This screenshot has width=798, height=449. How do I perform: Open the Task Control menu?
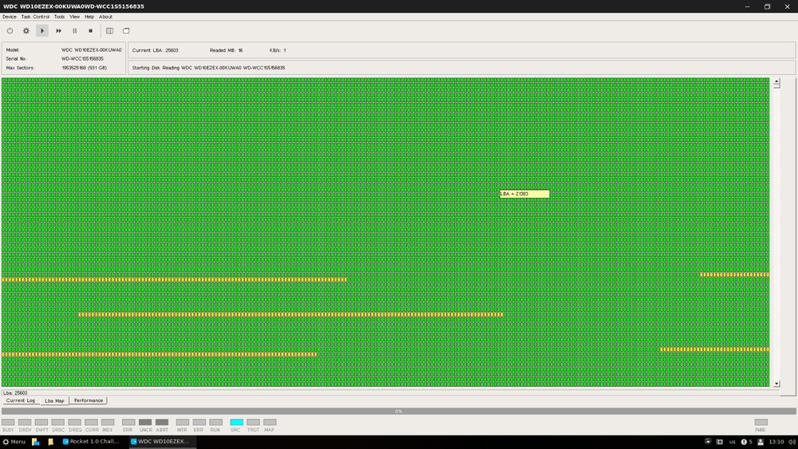click(35, 17)
